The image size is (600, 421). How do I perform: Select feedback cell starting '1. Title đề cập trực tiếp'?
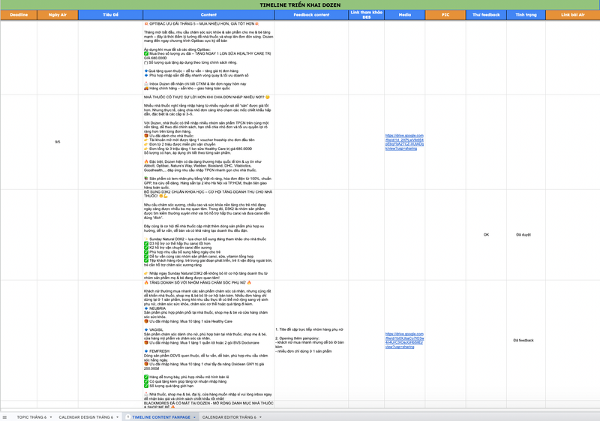(x=311, y=340)
